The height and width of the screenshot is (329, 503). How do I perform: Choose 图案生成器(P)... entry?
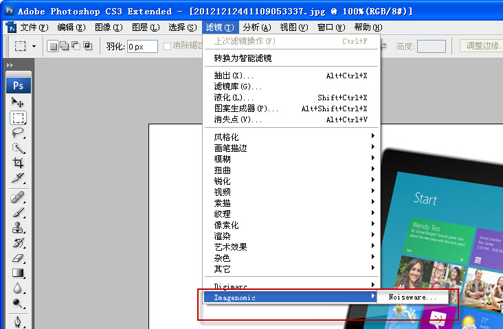291,109
